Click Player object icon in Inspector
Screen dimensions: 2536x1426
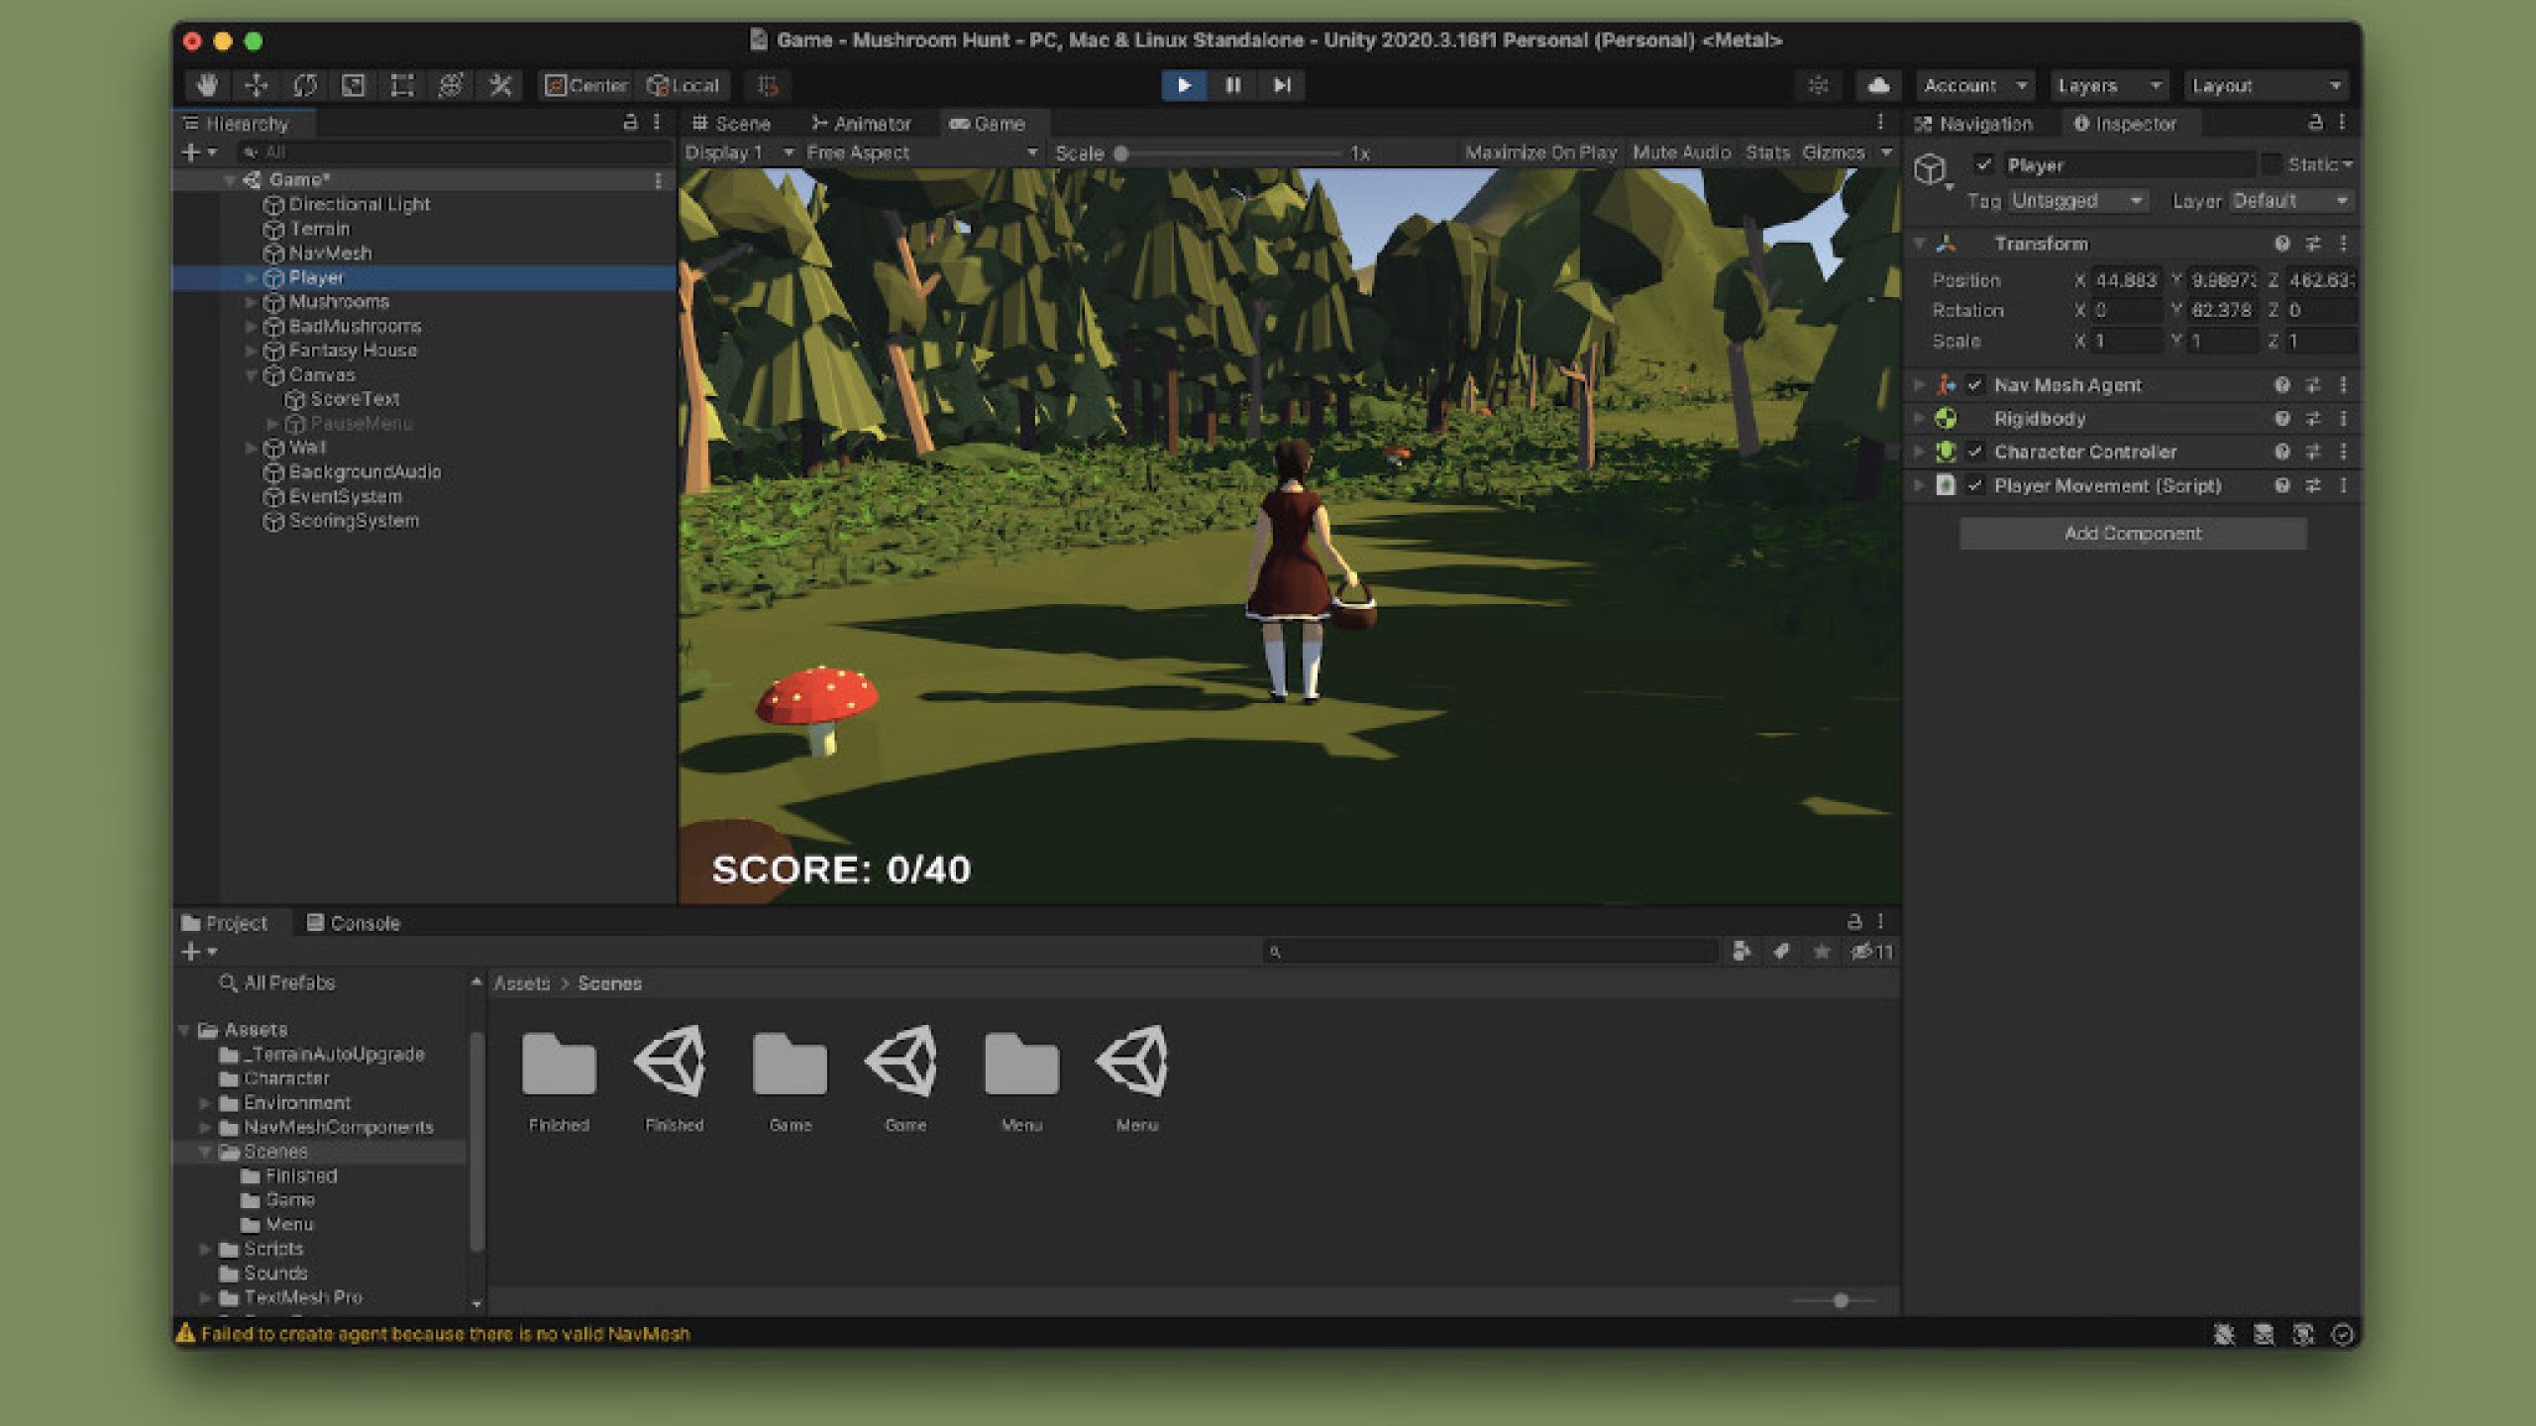(1930, 169)
